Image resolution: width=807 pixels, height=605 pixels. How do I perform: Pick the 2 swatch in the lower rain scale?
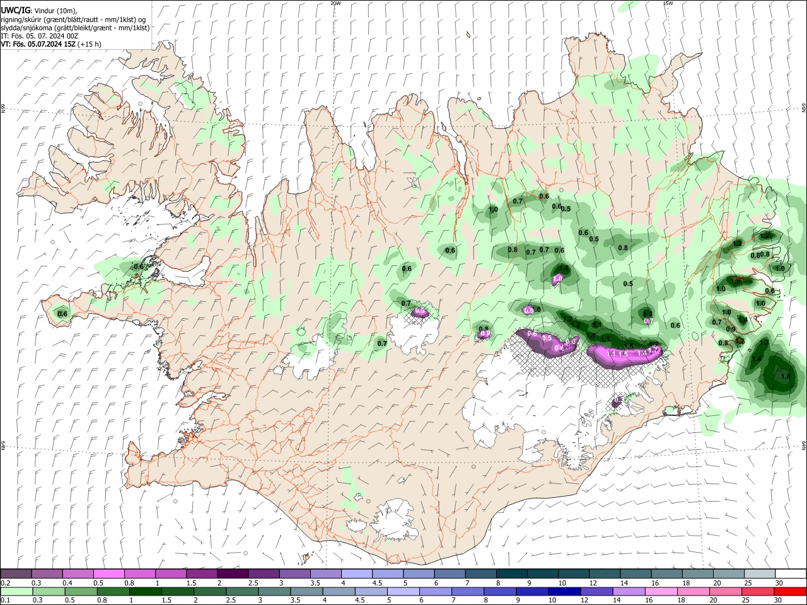click(x=209, y=591)
